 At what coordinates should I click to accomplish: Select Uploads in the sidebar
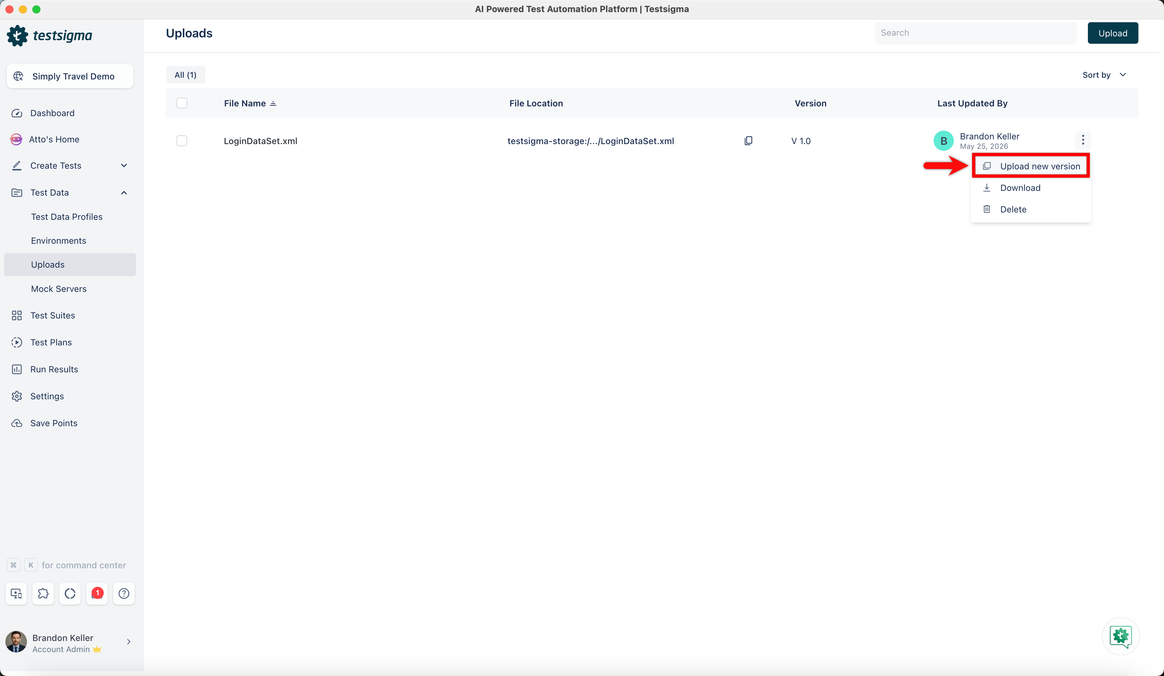tap(70, 265)
